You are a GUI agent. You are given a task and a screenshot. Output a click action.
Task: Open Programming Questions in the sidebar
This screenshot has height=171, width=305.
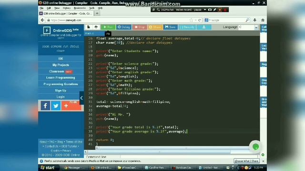point(61,84)
